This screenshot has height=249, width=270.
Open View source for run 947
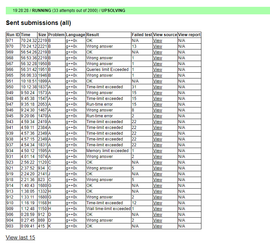(x=158, y=104)
